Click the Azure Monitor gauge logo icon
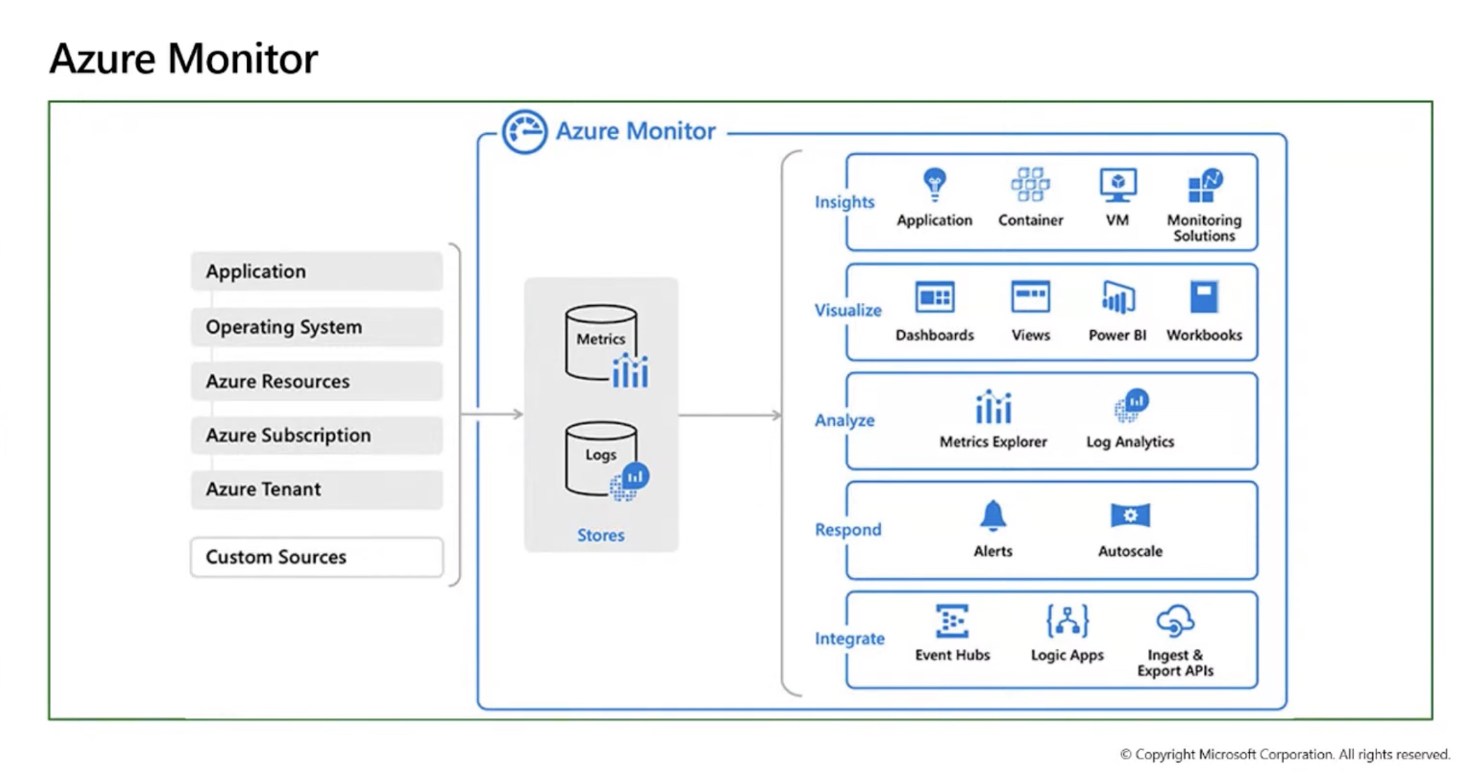Screen dimensions: 1463x782 coord(524,131)
